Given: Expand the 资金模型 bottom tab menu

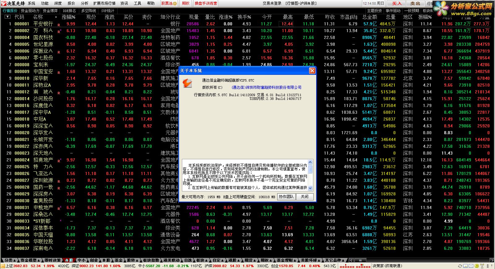Looking at the screenshot, I should (30, 260).
